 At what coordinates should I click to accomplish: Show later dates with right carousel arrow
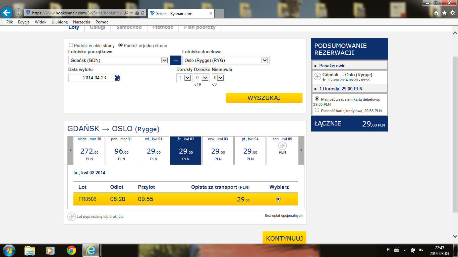[x=301, y=150]
